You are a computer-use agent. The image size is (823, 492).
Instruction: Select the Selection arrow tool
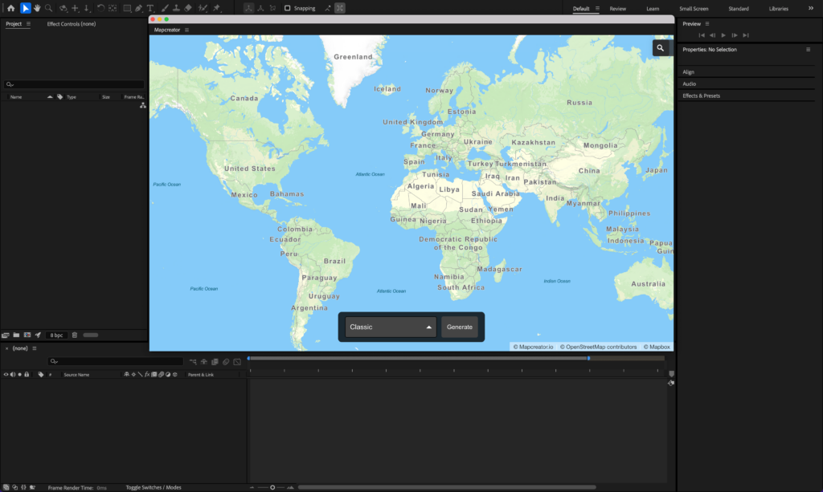click(x=25, y=8)
